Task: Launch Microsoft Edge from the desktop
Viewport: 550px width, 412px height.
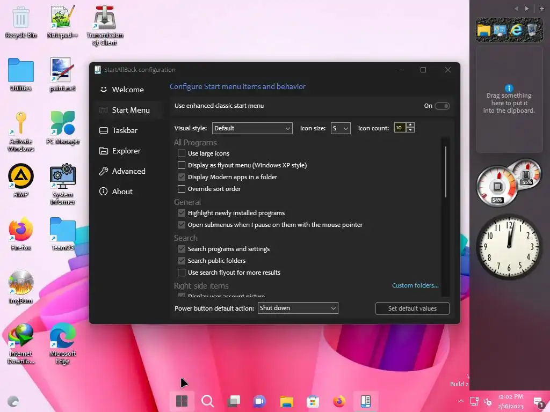Action: 62,344
